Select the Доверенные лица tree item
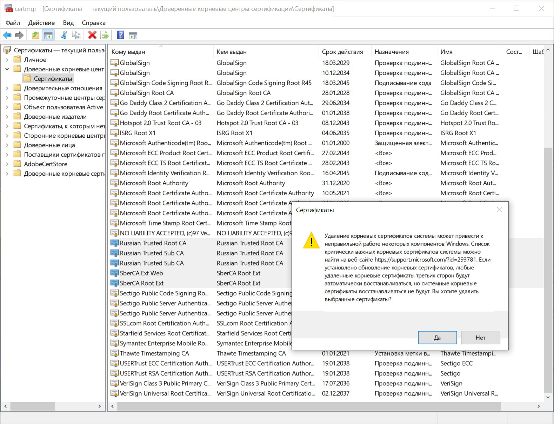Viewport: 554px width, 424px height. [49, 145]
